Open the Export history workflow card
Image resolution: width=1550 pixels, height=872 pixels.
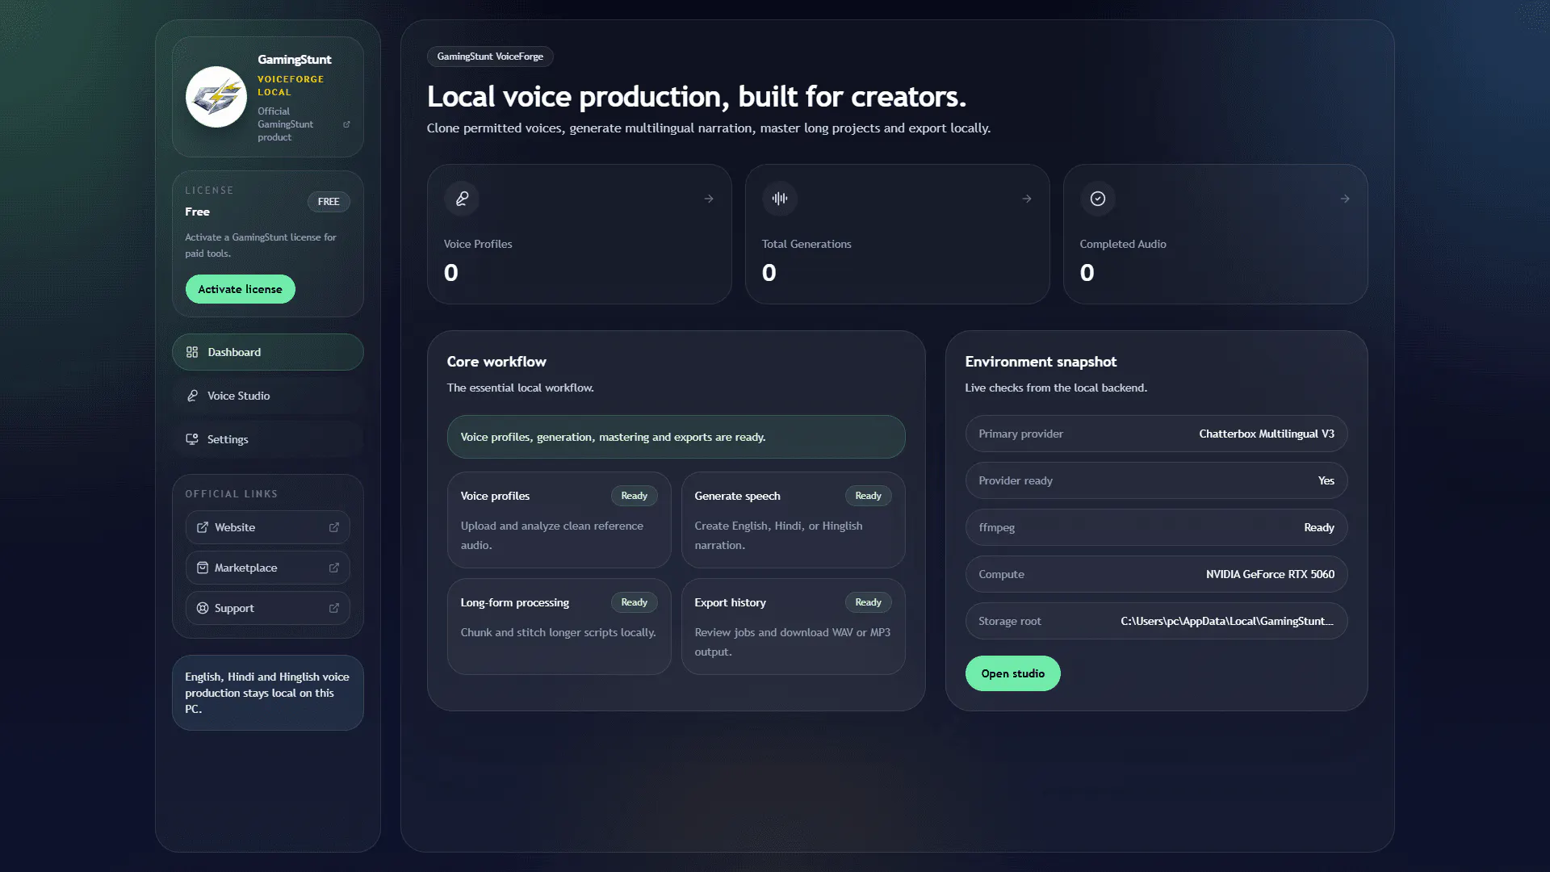pos(794,627)
